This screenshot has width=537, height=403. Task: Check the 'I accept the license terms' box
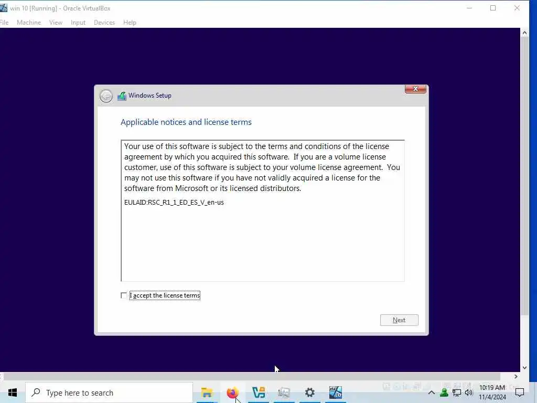[x=124, y=295]
